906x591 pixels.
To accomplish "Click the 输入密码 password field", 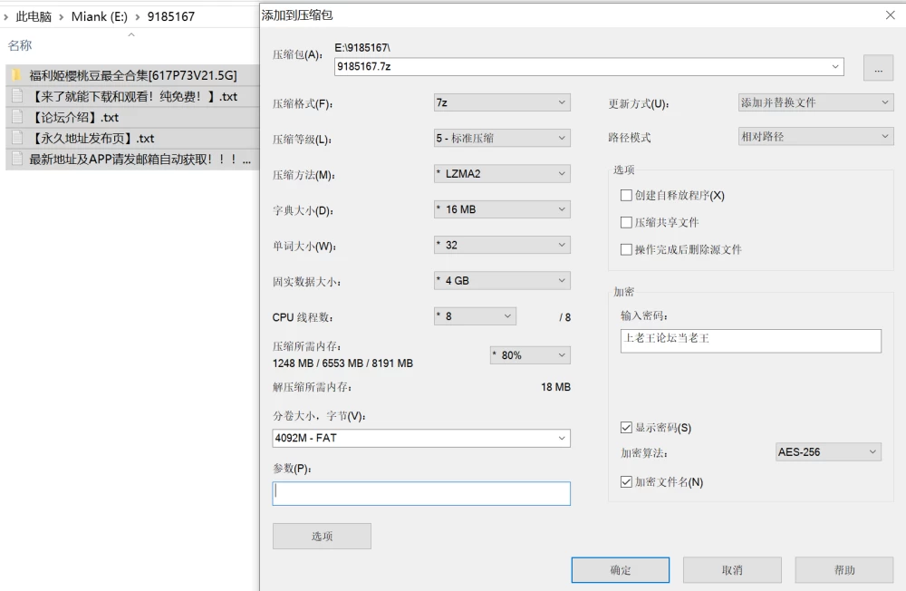I will point(750,341).
